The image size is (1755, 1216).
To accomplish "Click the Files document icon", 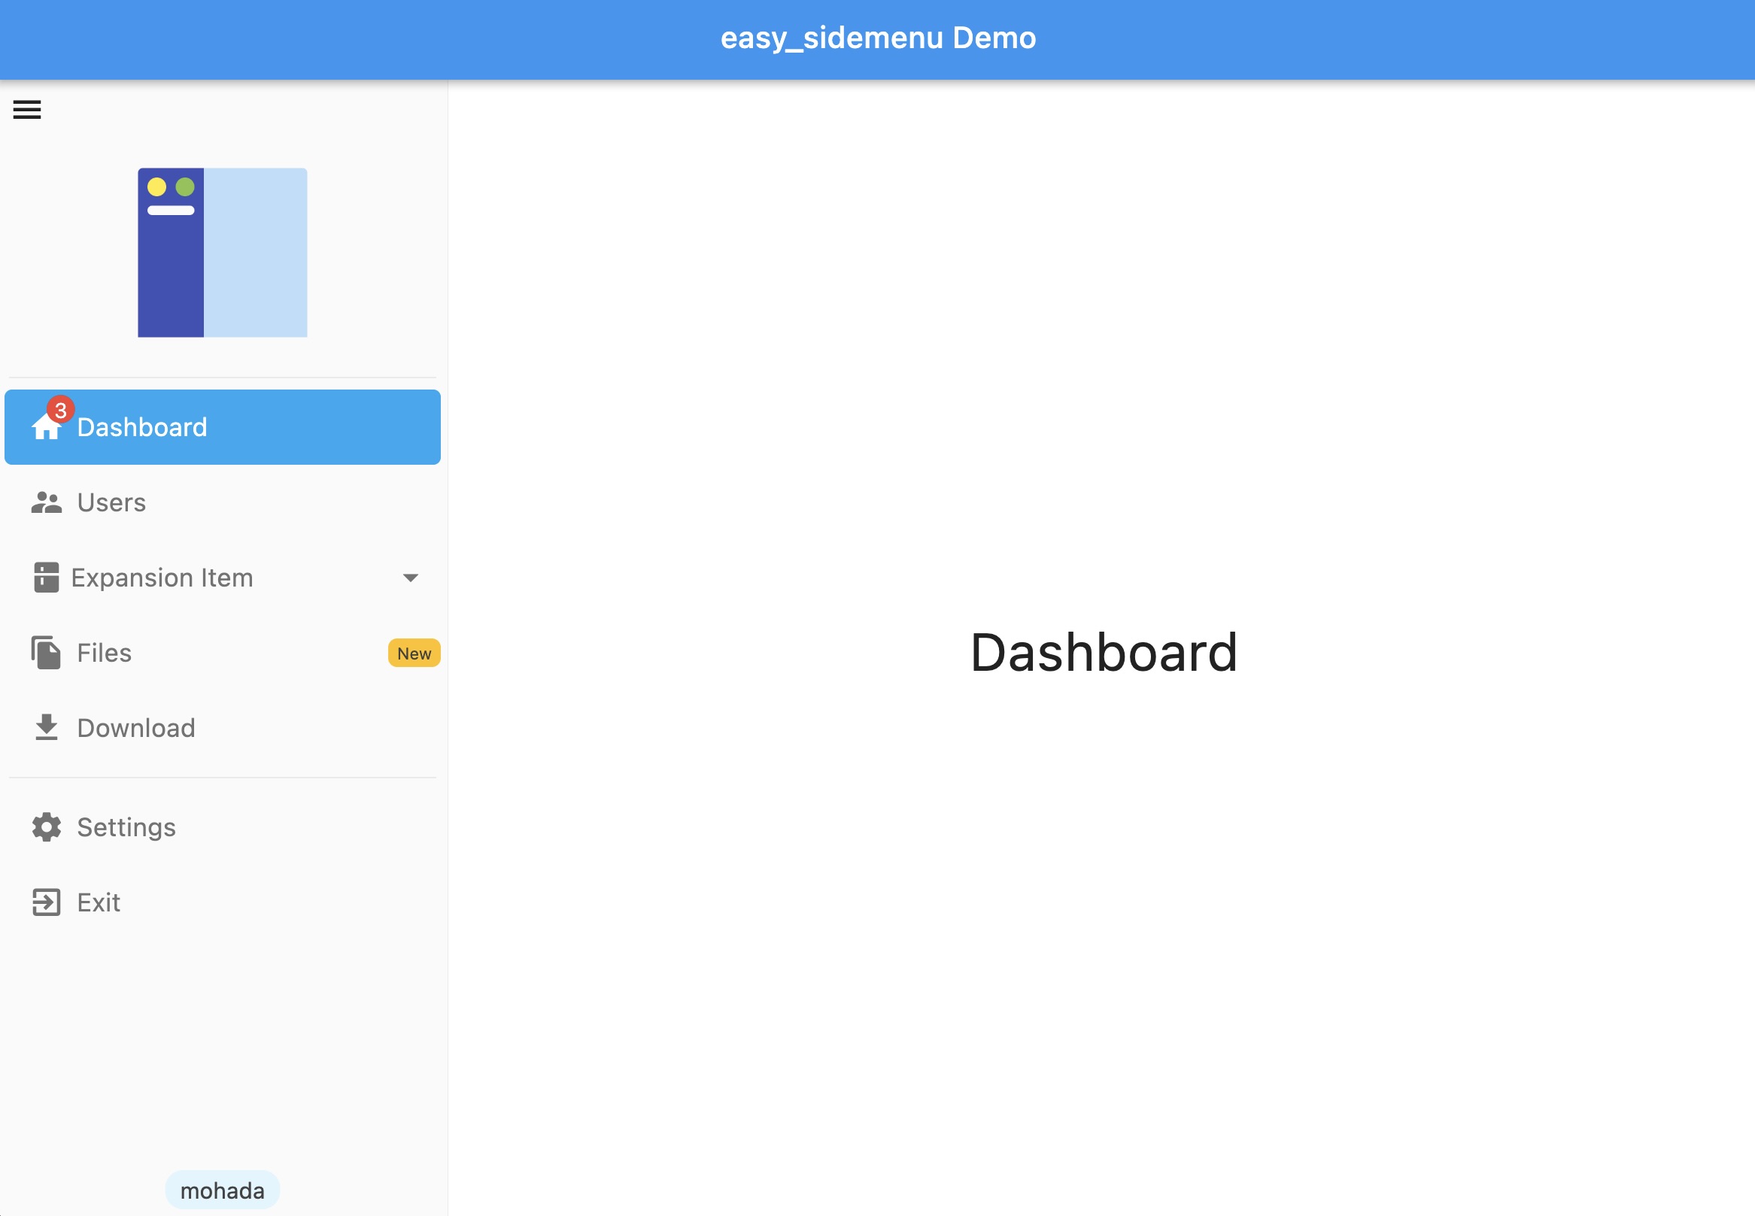I will [x=46, y=653].
